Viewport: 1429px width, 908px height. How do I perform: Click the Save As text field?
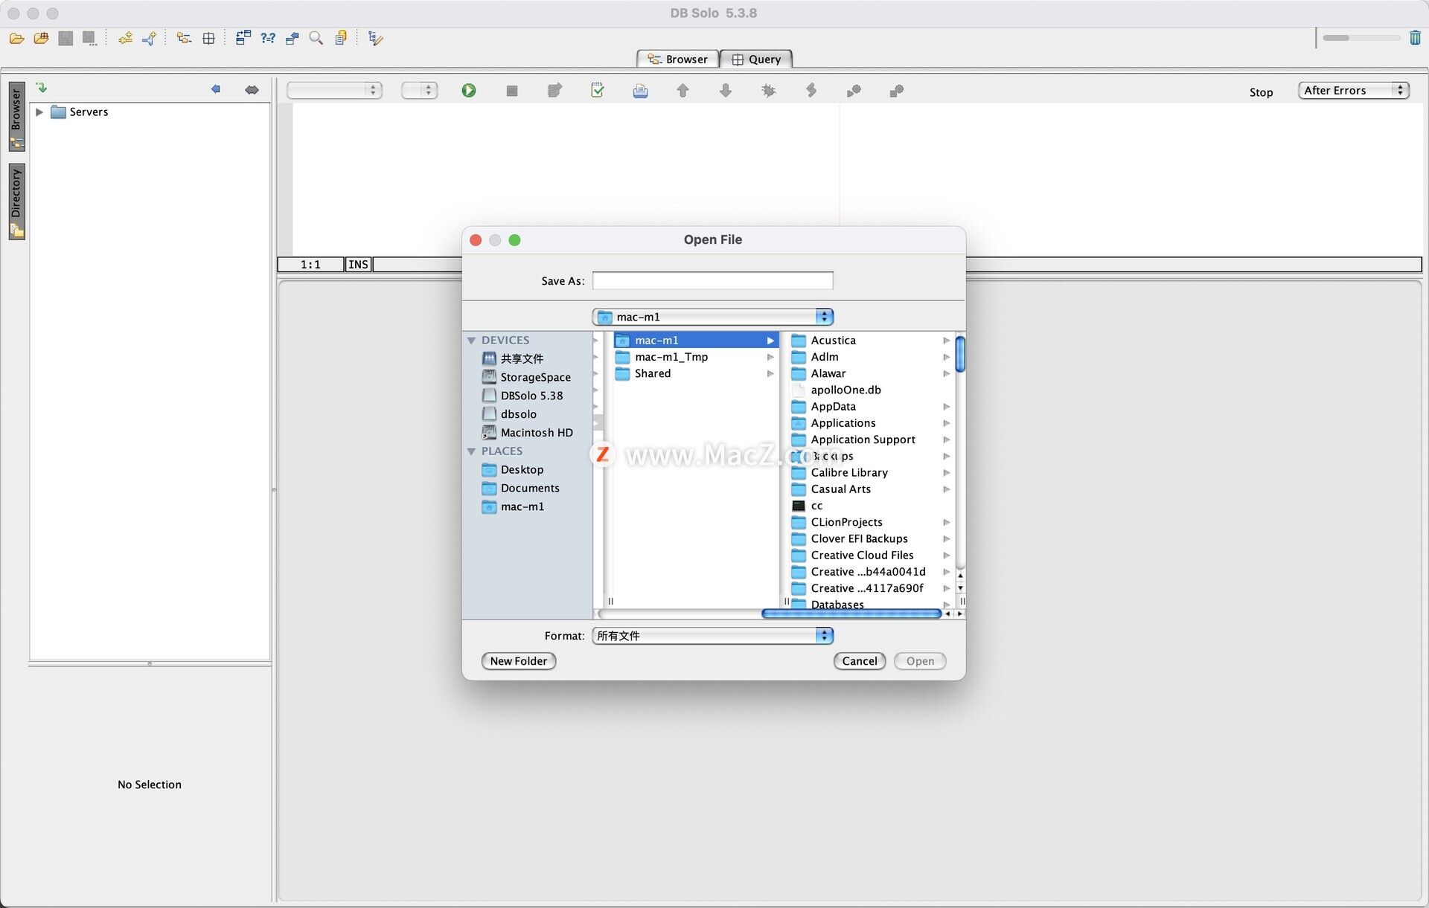tap(713, 281)
